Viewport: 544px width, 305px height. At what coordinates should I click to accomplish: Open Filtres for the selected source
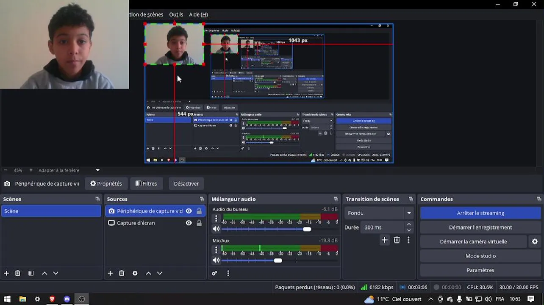point(146,184)
